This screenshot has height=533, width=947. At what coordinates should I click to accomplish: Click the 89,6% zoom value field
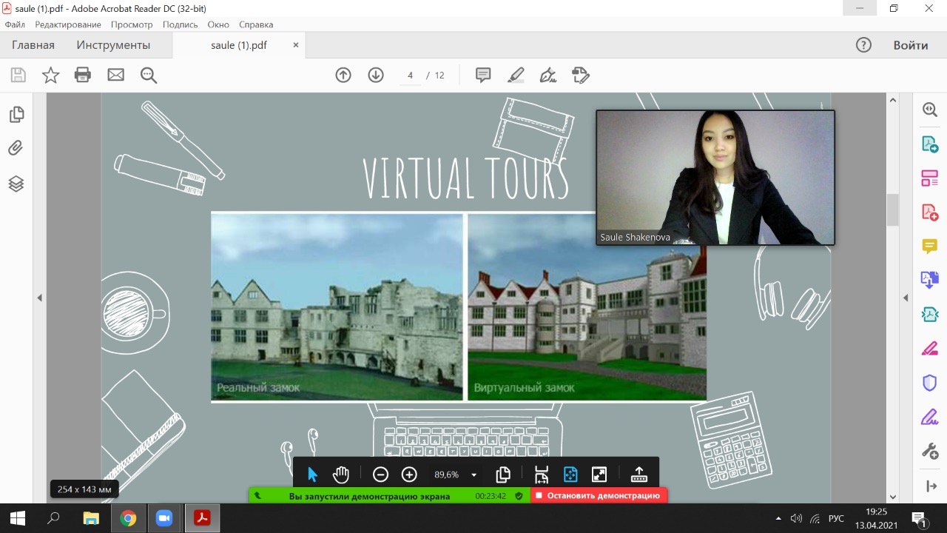[x=447, y=475]
